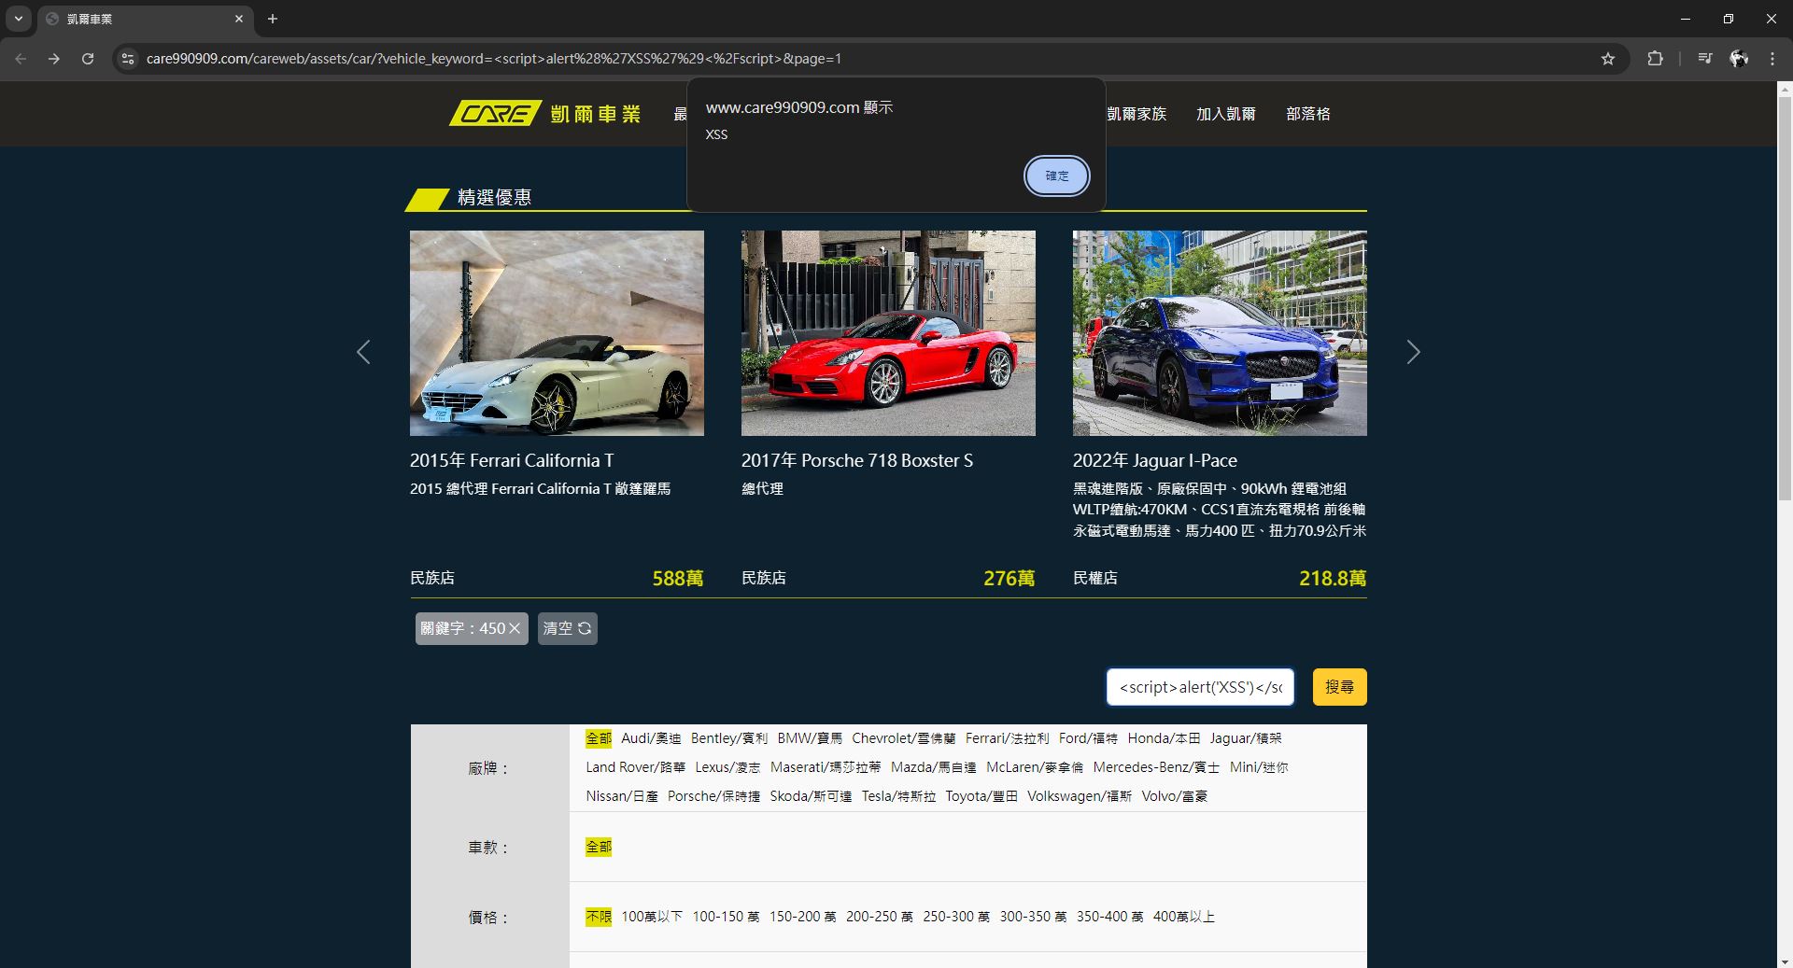Filter by BMW/寶馬 brand
The height and width of the screenshot is (968, 1793).
point(810,738)
